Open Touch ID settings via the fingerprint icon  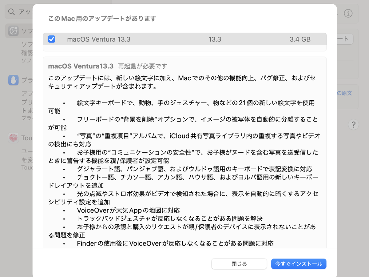[x=14, y=138]
